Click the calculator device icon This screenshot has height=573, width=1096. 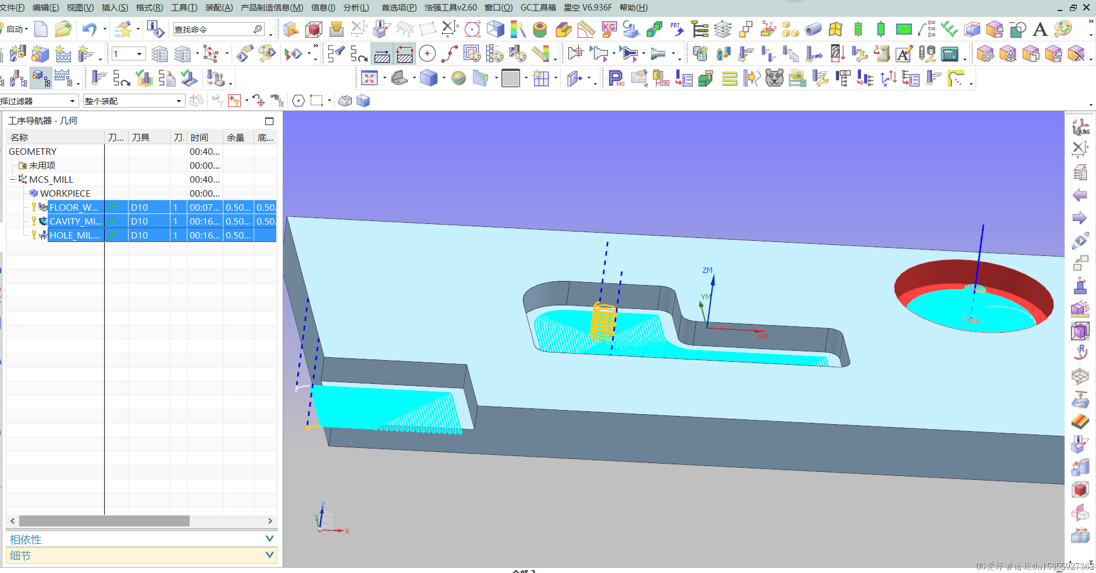tap(949, 54)
